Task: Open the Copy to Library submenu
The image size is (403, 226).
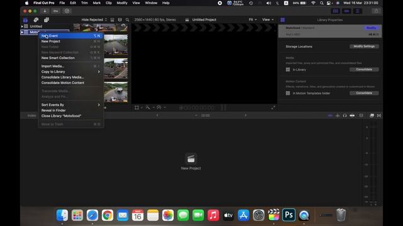Action: tap(71, 72)
